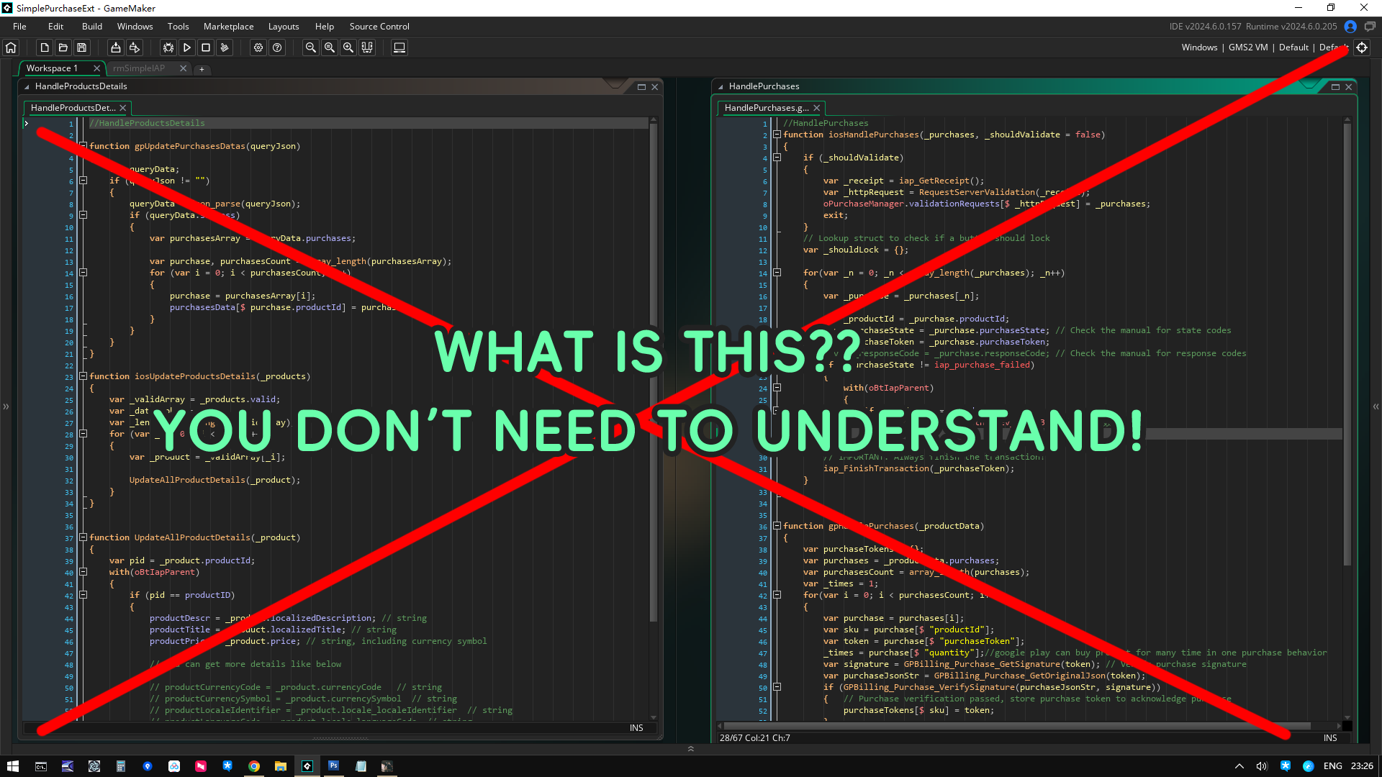The height and width of the screenshot is (777, 1382).
Task: Run the game with Play button
Action: pyautogui.click(x=187, y=47)
